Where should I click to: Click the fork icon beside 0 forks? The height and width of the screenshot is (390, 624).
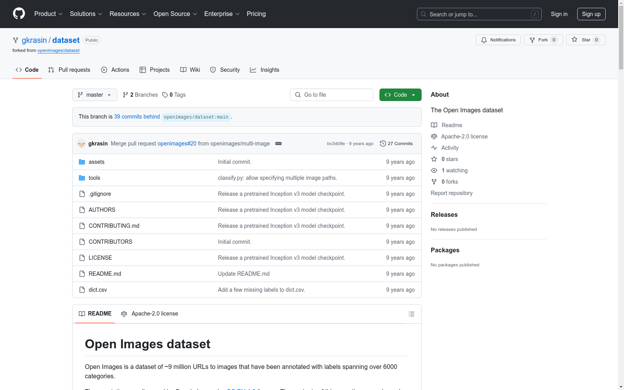(434, 182)
